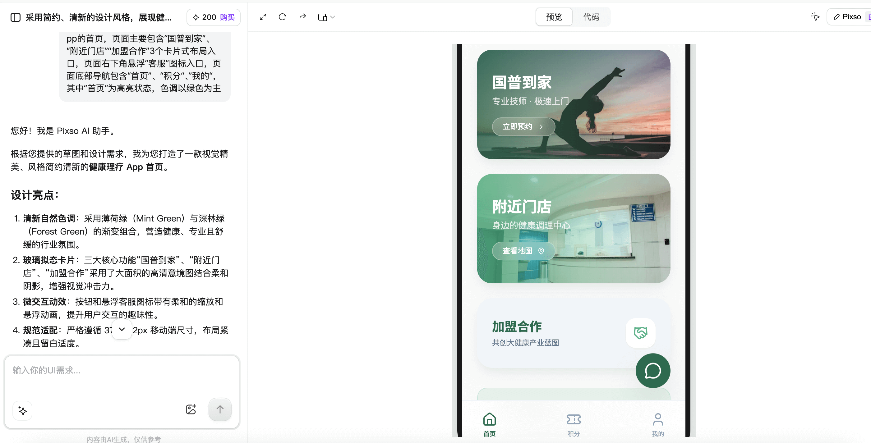Viewport: 871px width, 443px height.
Task: Expand the edit in Pixso option
Action: coord(847,16)
